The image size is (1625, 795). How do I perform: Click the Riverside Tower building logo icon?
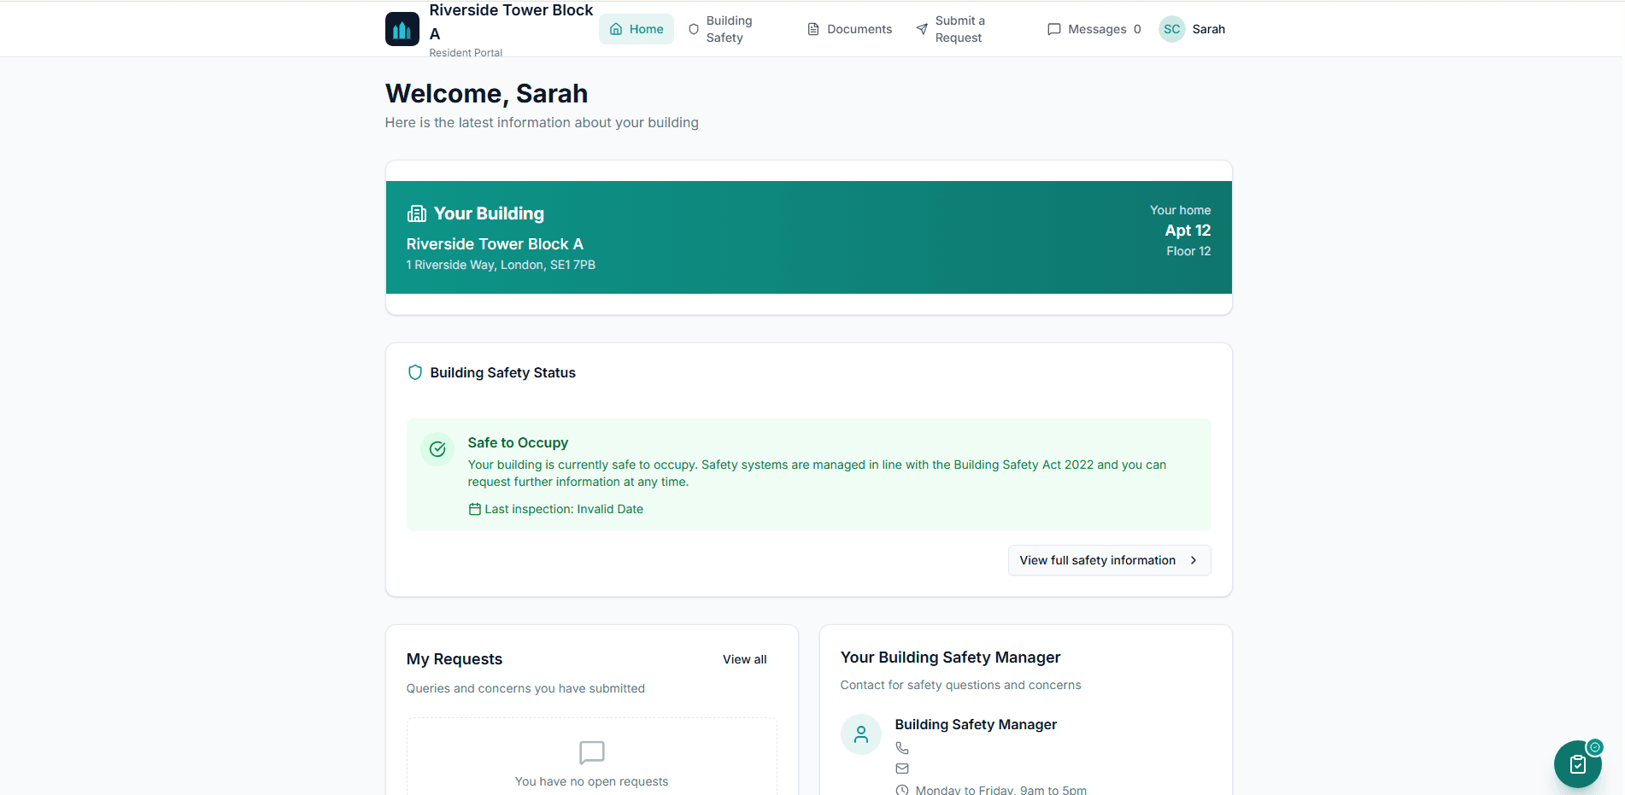tap(402, 29)
